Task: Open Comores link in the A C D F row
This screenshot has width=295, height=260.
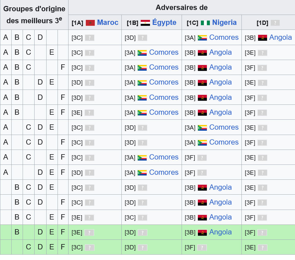Action: pyautogui.click(x=224, y=142)
